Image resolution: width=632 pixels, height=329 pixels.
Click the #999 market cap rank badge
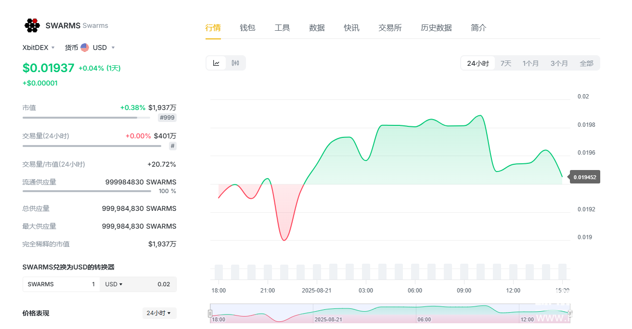click(167, 118)
